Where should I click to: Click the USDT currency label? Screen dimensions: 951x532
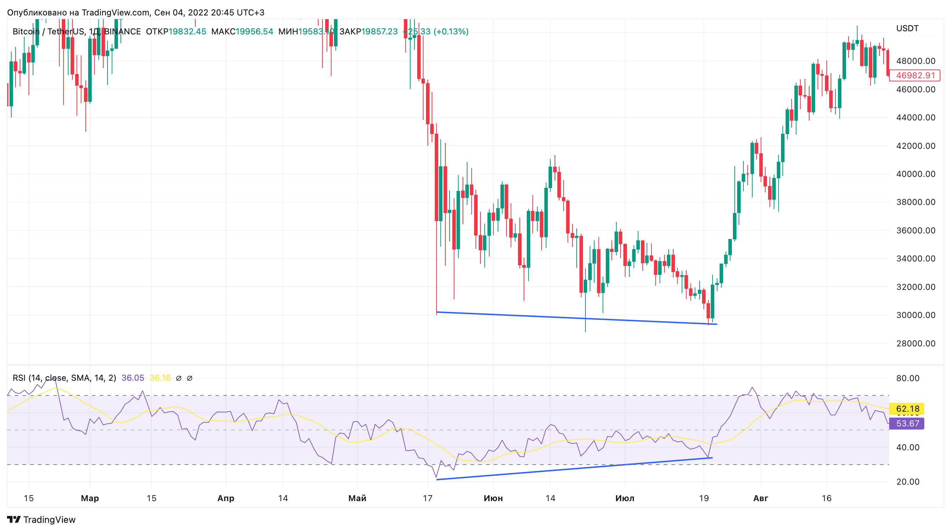[x=907, y=28]
